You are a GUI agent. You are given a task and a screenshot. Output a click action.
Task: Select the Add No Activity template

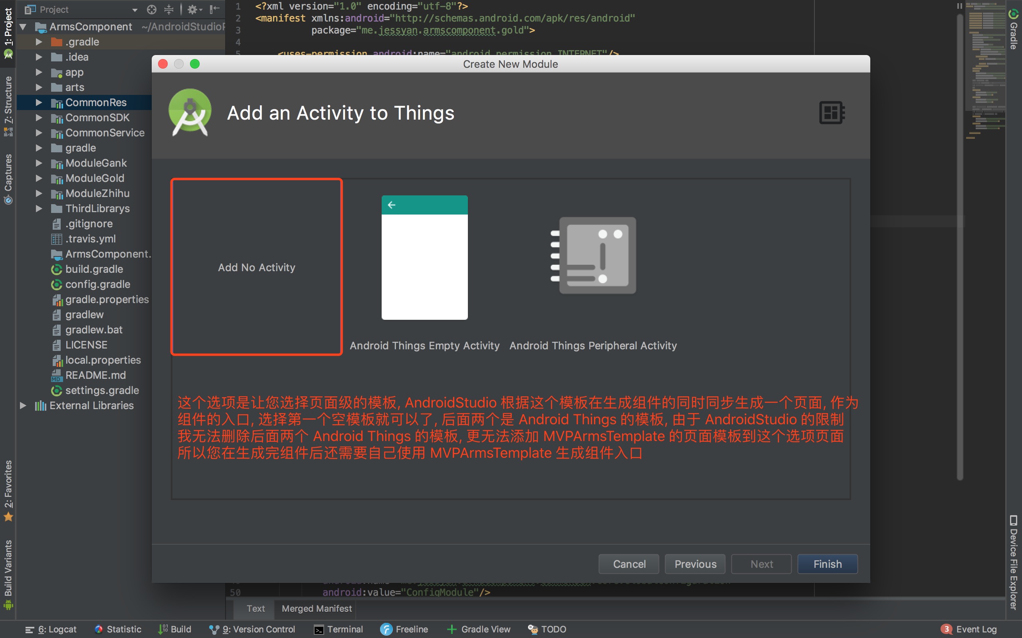click(256, 267)
